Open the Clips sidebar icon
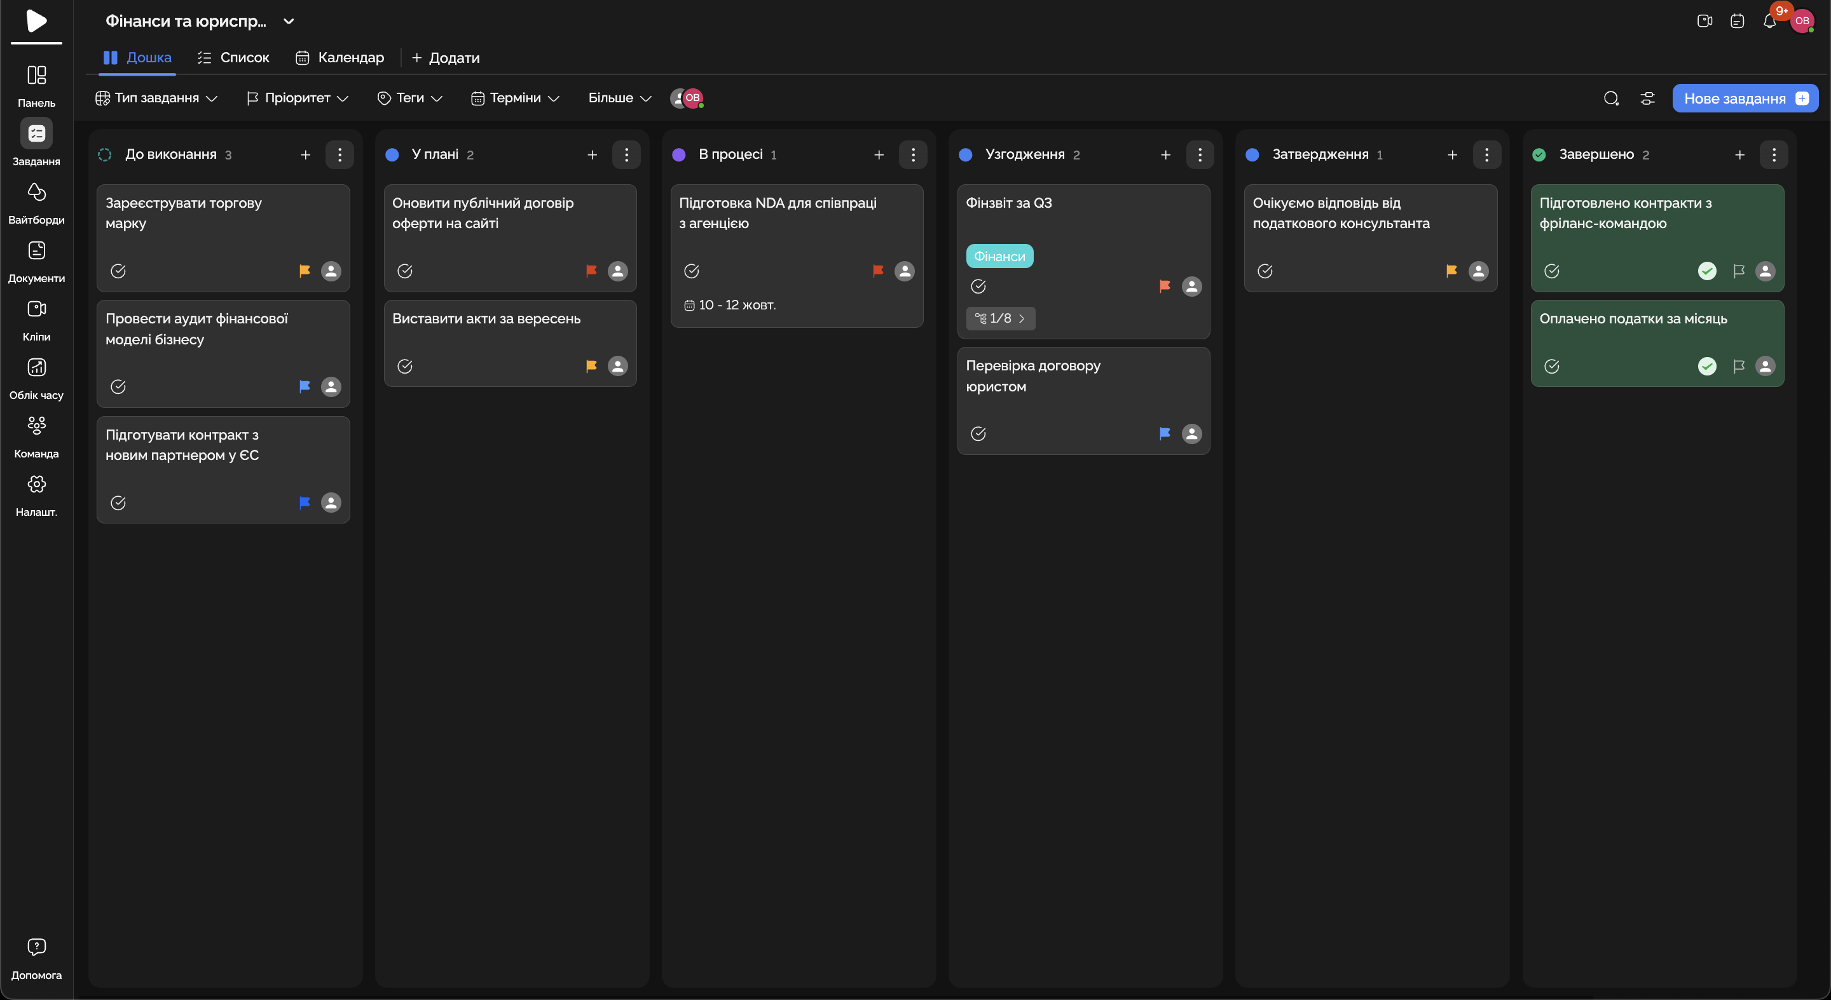 [x=36, y=309]
